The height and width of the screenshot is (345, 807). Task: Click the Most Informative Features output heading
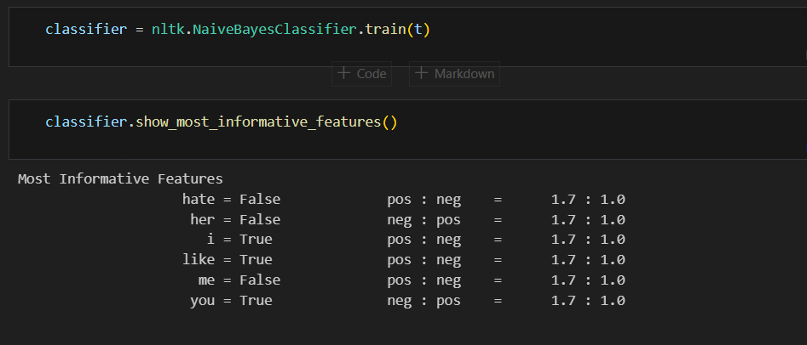point(120,178)
